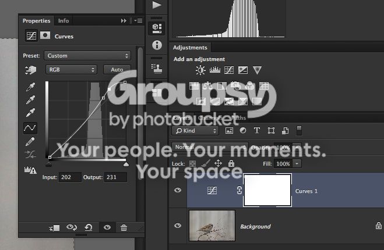Click the smooth curve values icon

[x=30, y=154]
